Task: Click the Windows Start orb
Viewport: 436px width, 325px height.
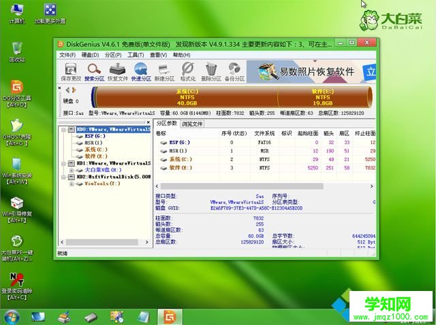Action: click(12, 317)
